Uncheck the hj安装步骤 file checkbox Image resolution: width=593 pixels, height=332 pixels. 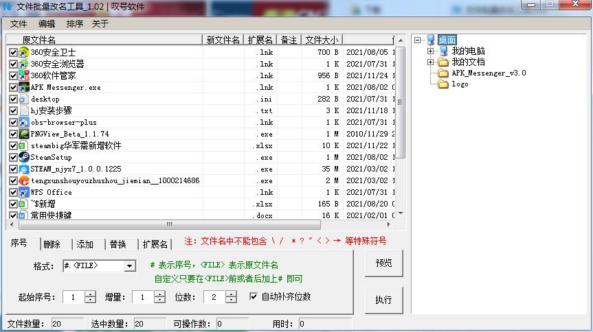click(x=13, y=110)
